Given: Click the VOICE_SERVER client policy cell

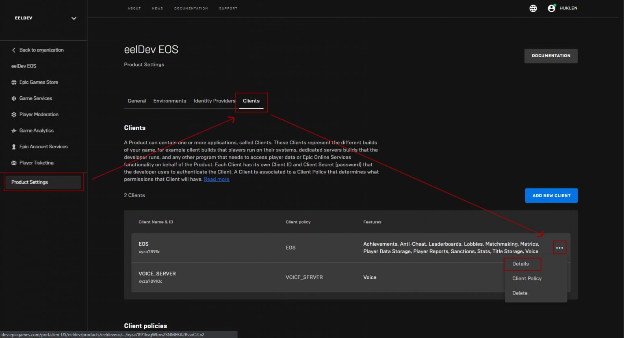Looking at the screenshot, I should click(304, 277).
